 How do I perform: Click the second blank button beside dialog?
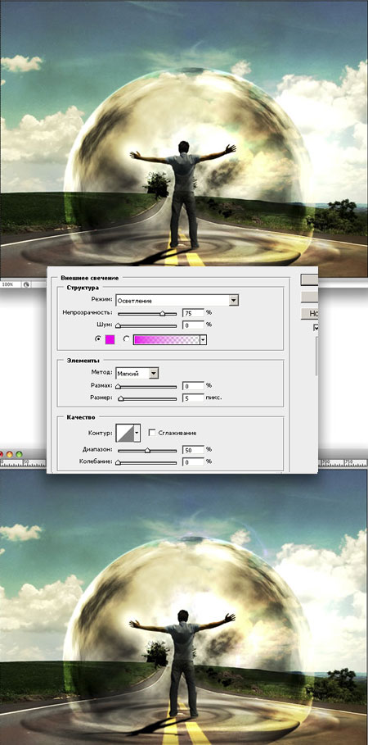(x=309, y=297)
